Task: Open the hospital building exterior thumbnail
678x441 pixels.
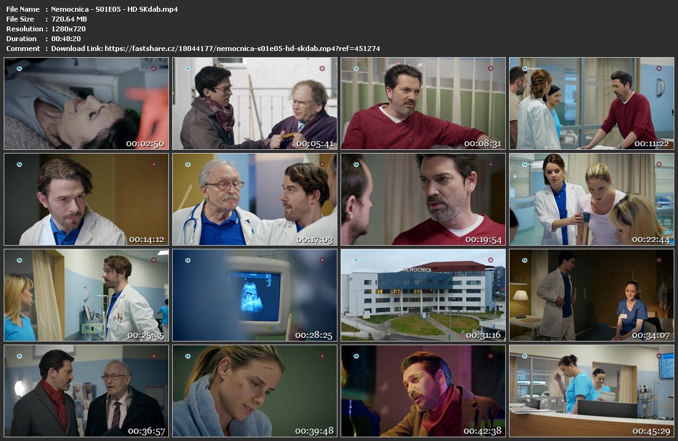Action: click(x=423, y=295)
